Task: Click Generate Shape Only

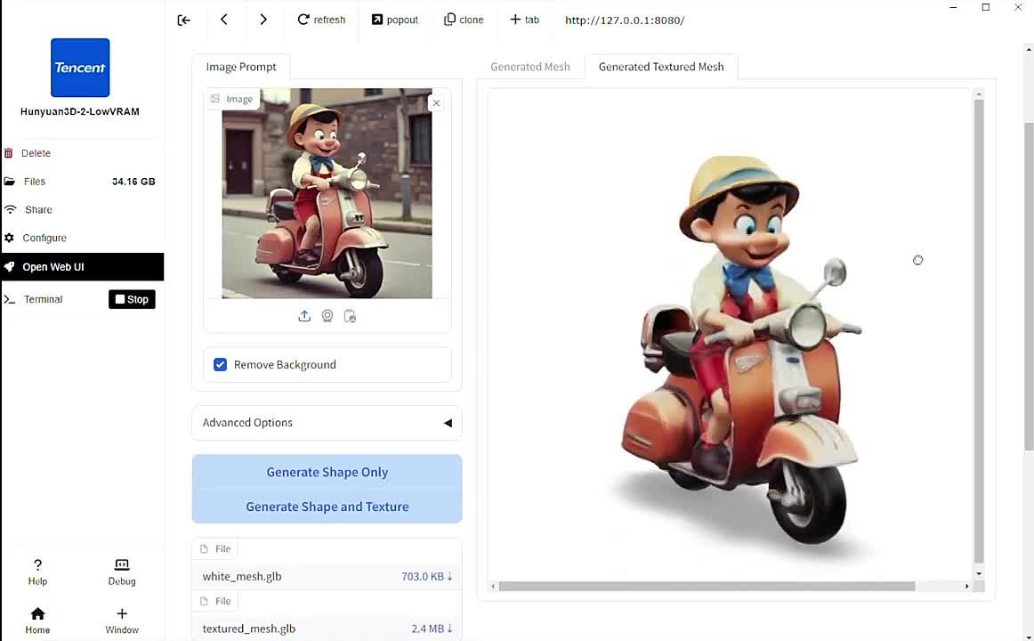Action: click(x=327, y=472)
